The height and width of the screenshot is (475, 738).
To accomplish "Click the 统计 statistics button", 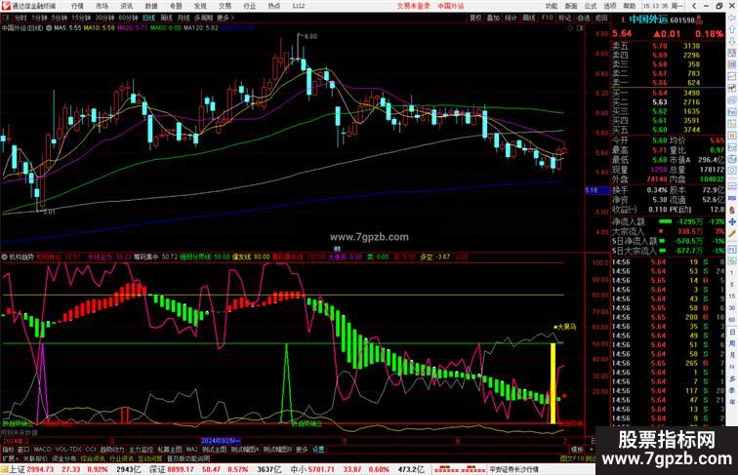I will click(511, 18).
